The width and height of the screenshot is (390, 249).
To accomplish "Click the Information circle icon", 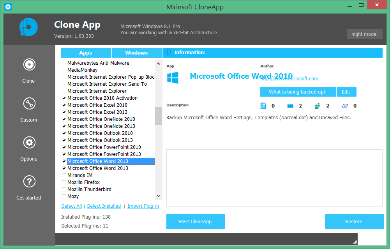I will (x=168, y=52).
